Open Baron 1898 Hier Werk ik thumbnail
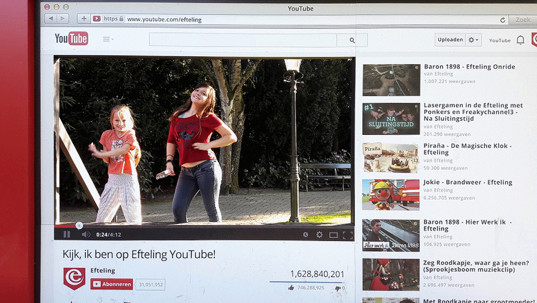This screenshot has height=303, width=537. (391, 236)
